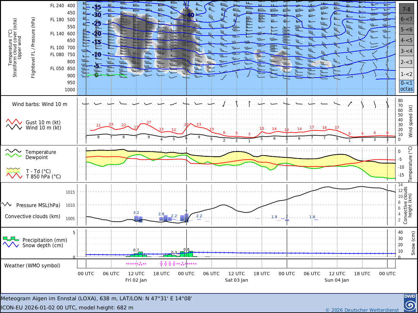Click the convective cloud height value '3.2'
This screenshot has height=313, width=418.
coord(136,213)
